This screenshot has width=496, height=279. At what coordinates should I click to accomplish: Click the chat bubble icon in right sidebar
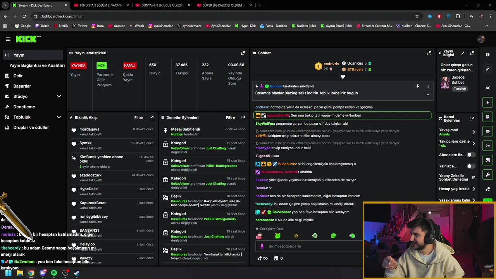488,131
